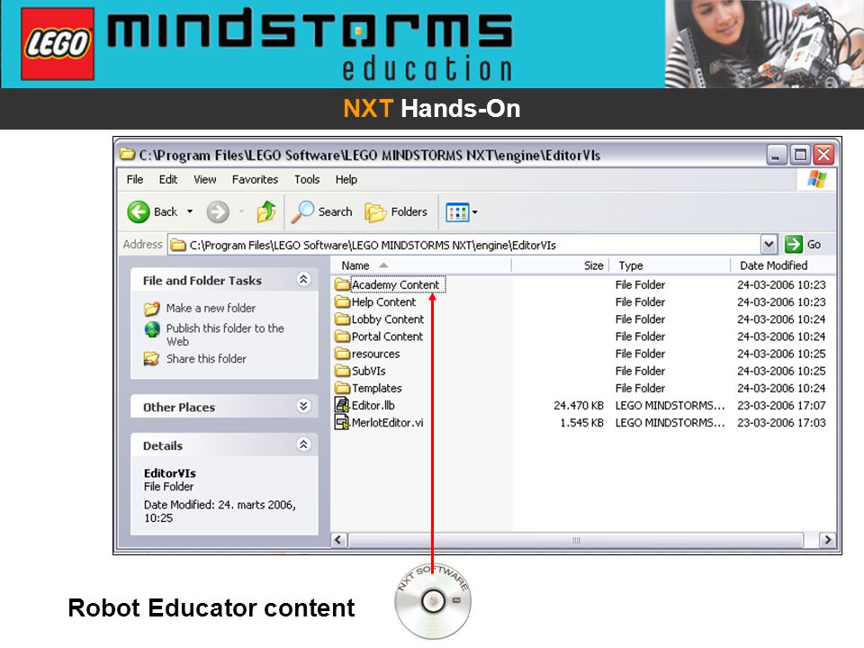This screenshot has width=864, height=648.
Task: Expand the address bar dropdown
Action: click(x=769, y=244)
